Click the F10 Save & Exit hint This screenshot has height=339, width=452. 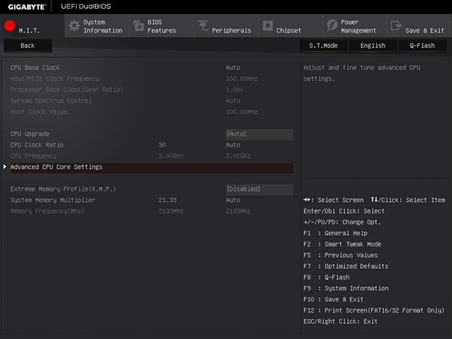[x=334, y=299]
